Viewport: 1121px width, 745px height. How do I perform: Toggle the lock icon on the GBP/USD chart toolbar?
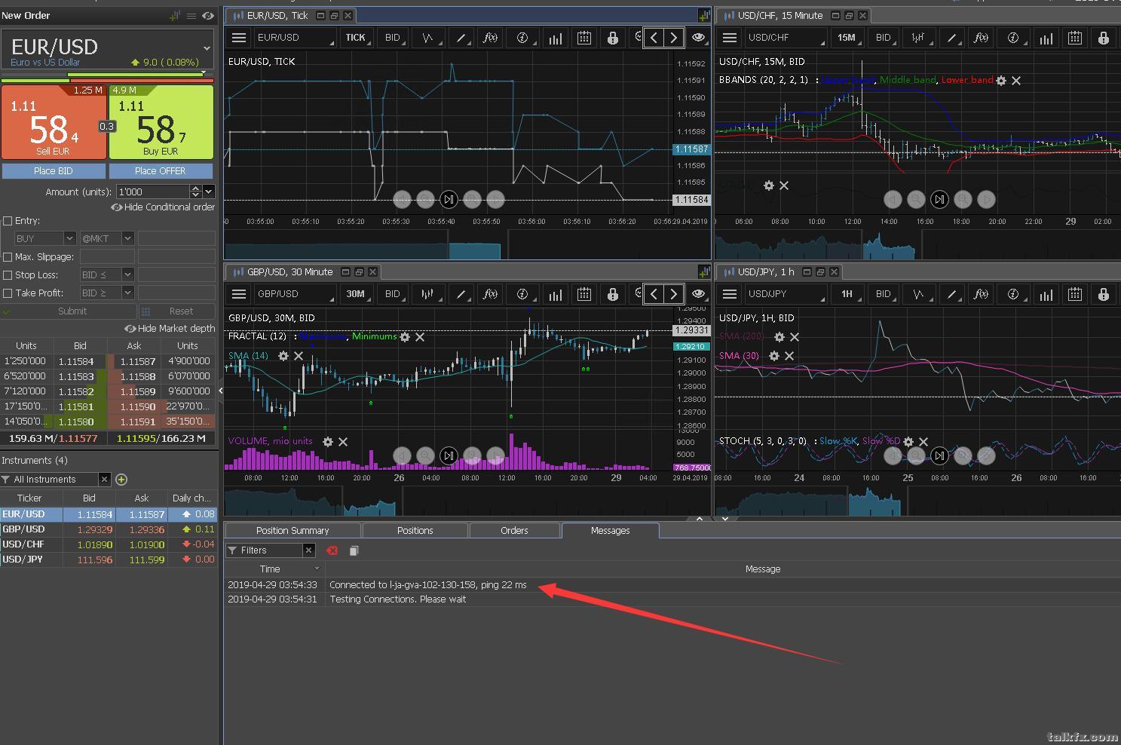point(612,294)
